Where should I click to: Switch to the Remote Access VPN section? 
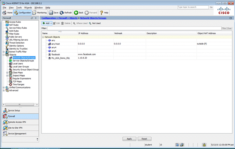coord(19,122)
